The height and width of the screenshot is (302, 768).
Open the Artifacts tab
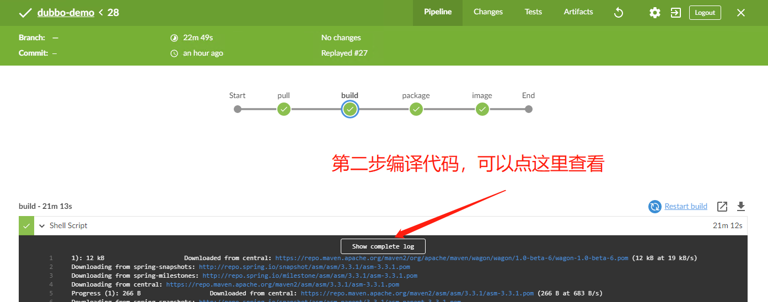578,12
